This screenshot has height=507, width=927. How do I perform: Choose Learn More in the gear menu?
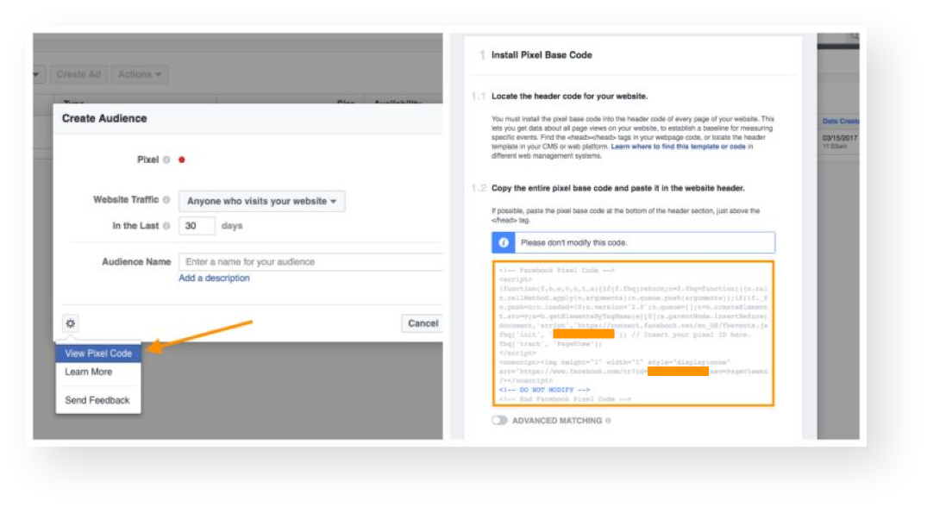88,372
